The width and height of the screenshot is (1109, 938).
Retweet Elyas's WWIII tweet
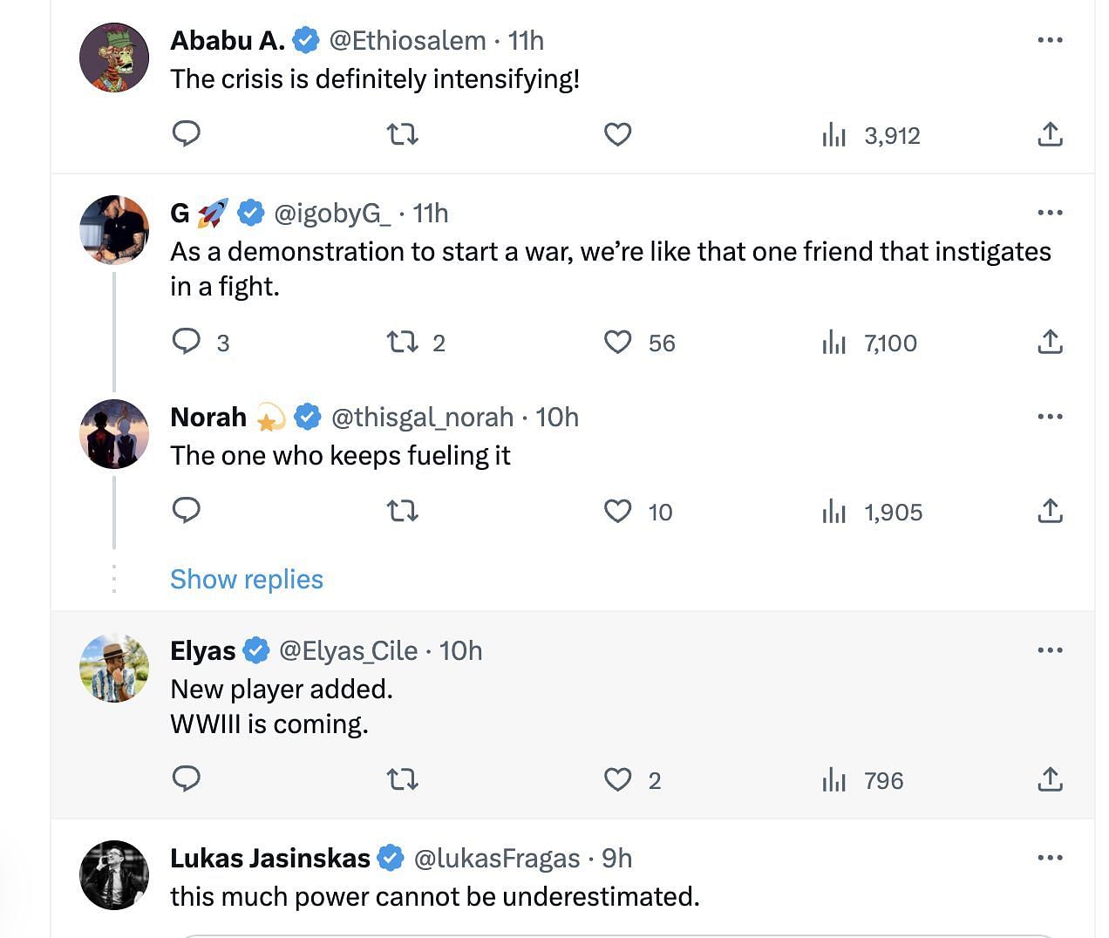coord(402,779)
